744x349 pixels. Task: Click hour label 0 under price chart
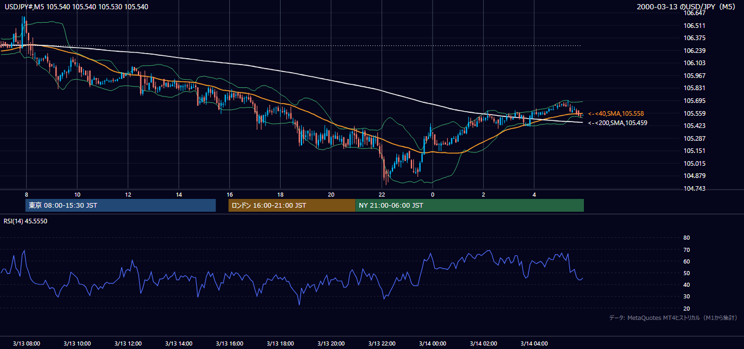click(433, 194)
